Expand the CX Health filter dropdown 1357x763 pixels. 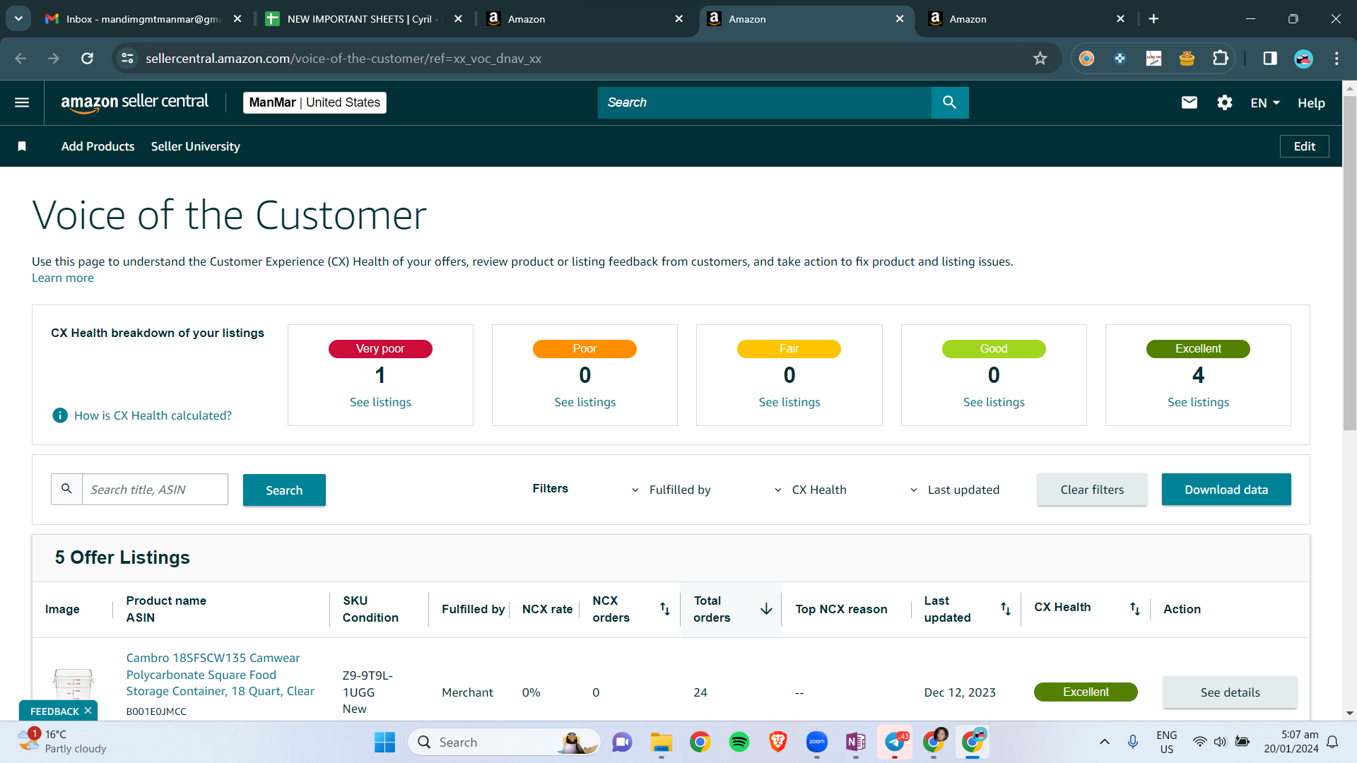[812, 490]
